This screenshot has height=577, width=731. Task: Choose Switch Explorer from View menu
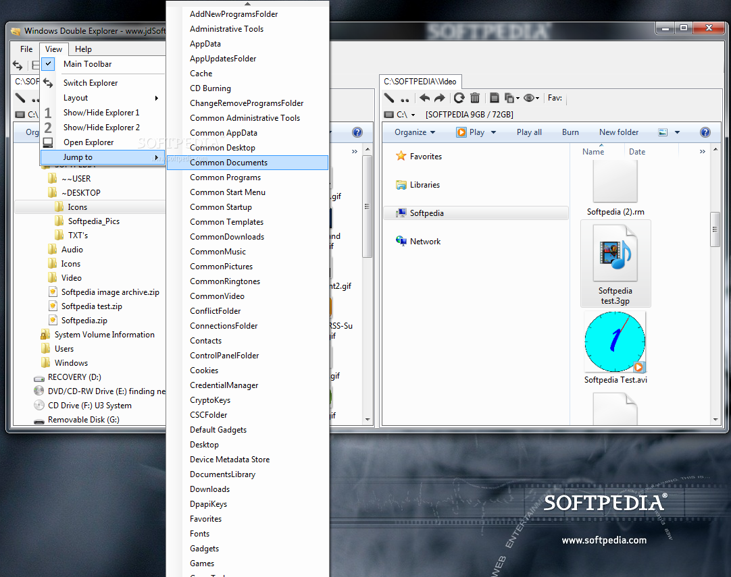(103, 83)
